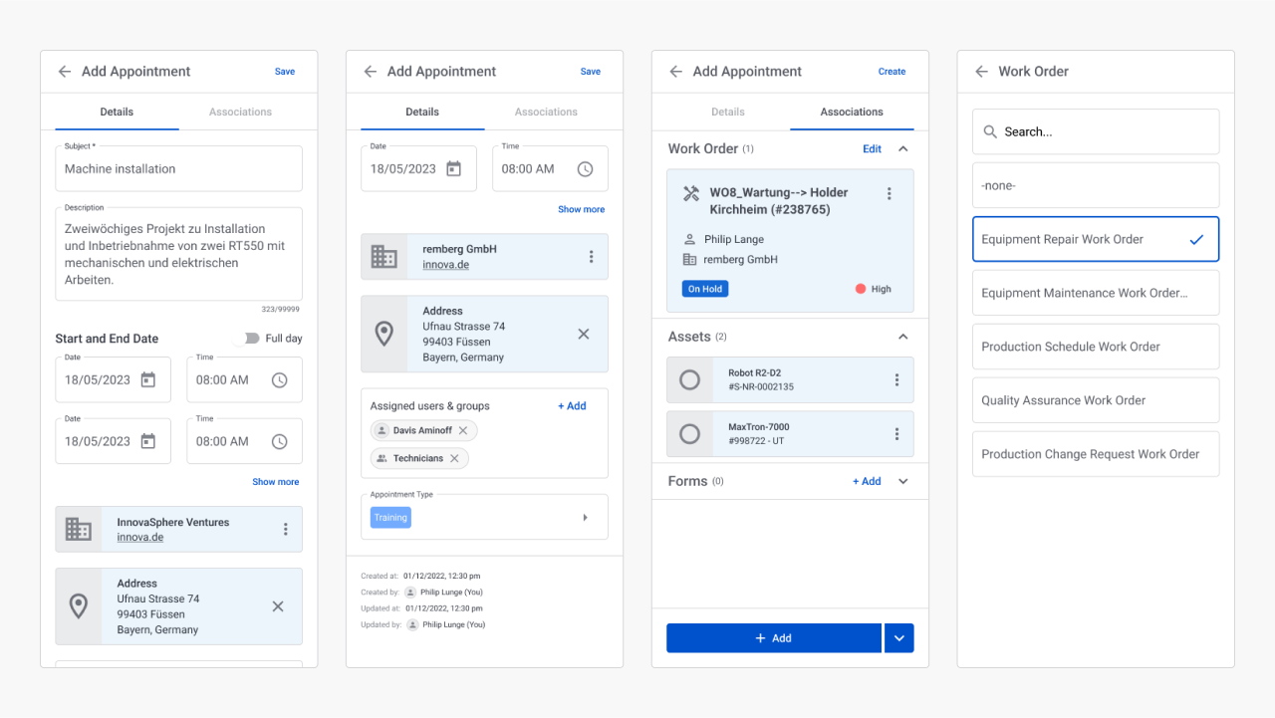Click person icon next to Philip Lange
This screenshot has height=718, width=1275.
(x=689, y=239)
